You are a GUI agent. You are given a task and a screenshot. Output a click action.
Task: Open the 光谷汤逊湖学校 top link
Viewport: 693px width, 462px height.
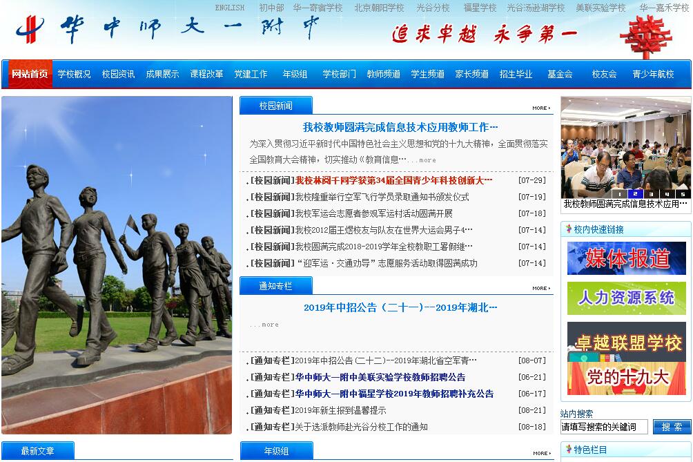[x=536, y=8]
